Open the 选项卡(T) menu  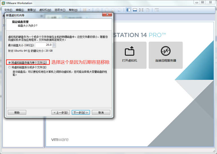(60, 10)
